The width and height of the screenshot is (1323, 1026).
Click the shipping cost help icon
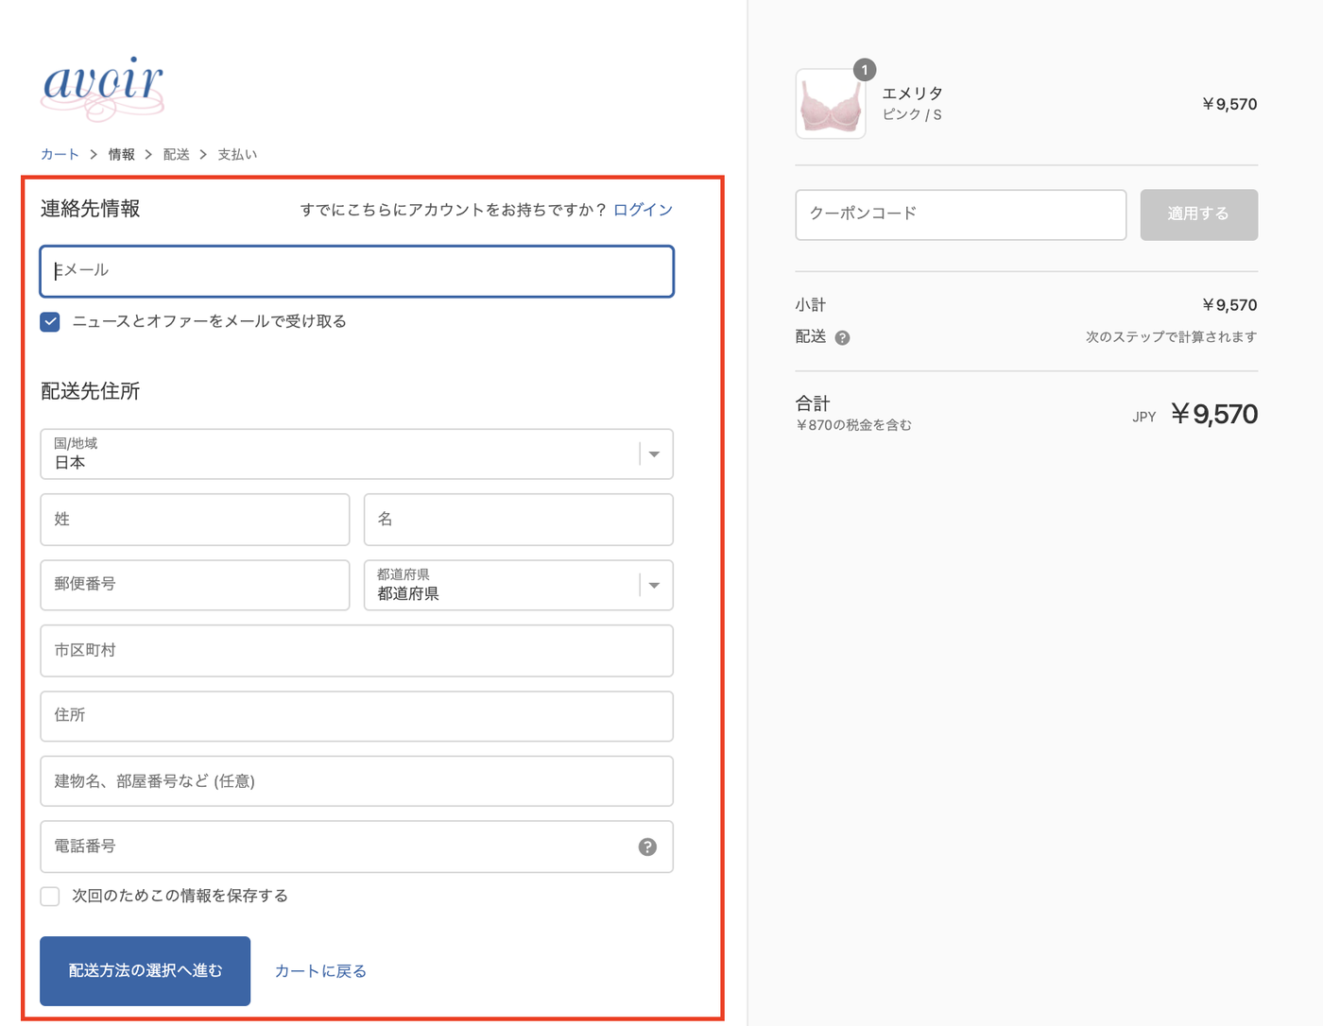844,337
